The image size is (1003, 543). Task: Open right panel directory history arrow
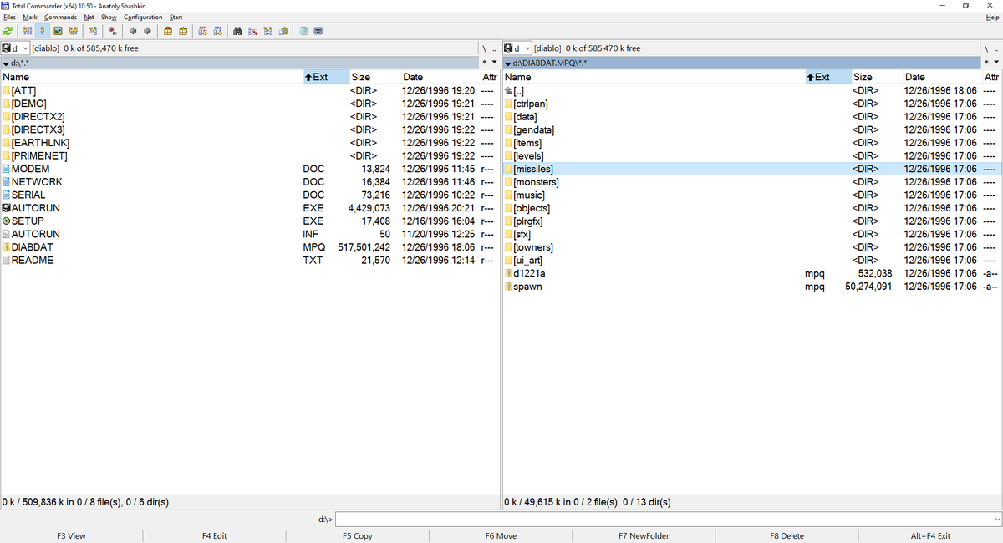995,63
